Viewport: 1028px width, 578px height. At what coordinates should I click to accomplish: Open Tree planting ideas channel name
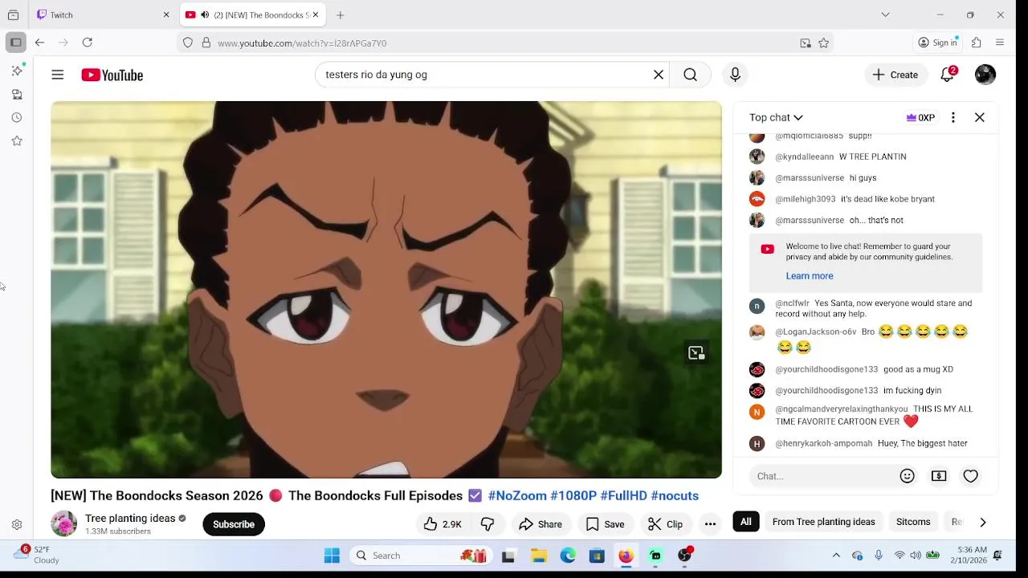pyautogui.click(x=130, y=518)
